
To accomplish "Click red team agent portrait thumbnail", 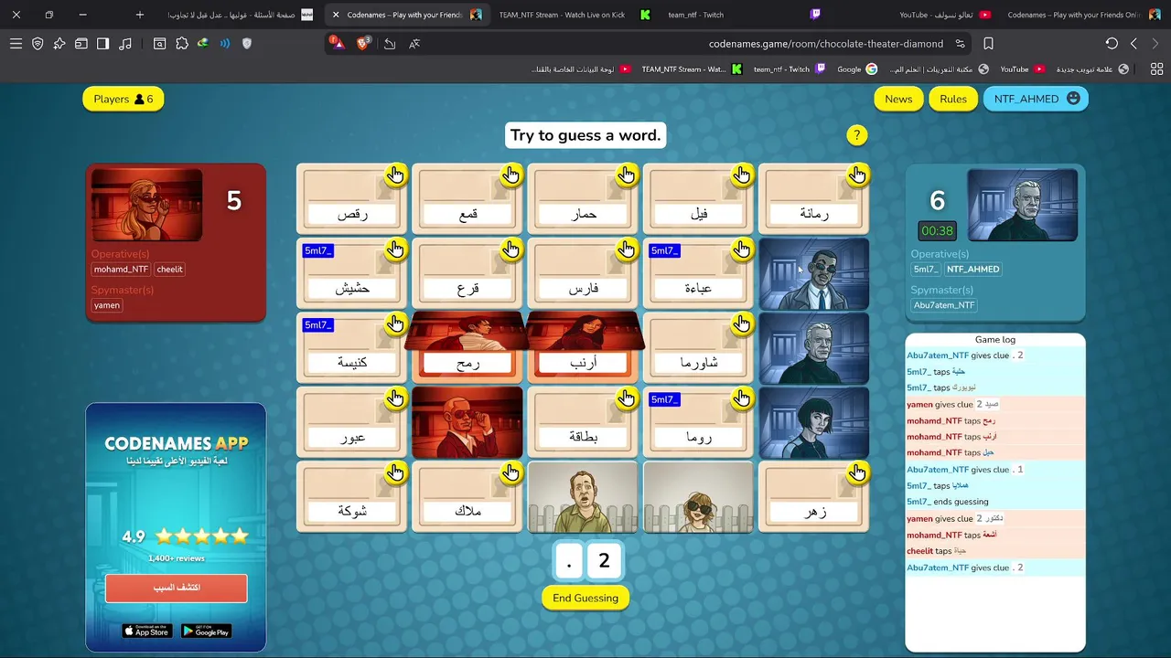I will [146, 205].
